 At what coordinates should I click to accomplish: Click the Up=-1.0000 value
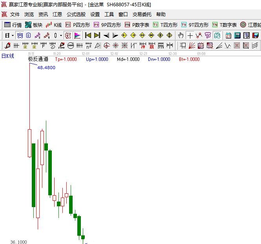(97, 59)
